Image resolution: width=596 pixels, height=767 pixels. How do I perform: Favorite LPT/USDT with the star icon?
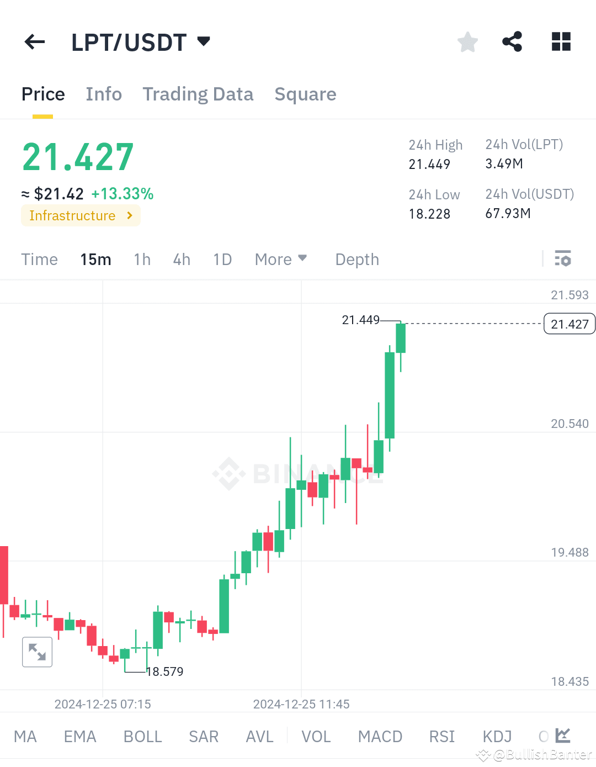[467, 41]
